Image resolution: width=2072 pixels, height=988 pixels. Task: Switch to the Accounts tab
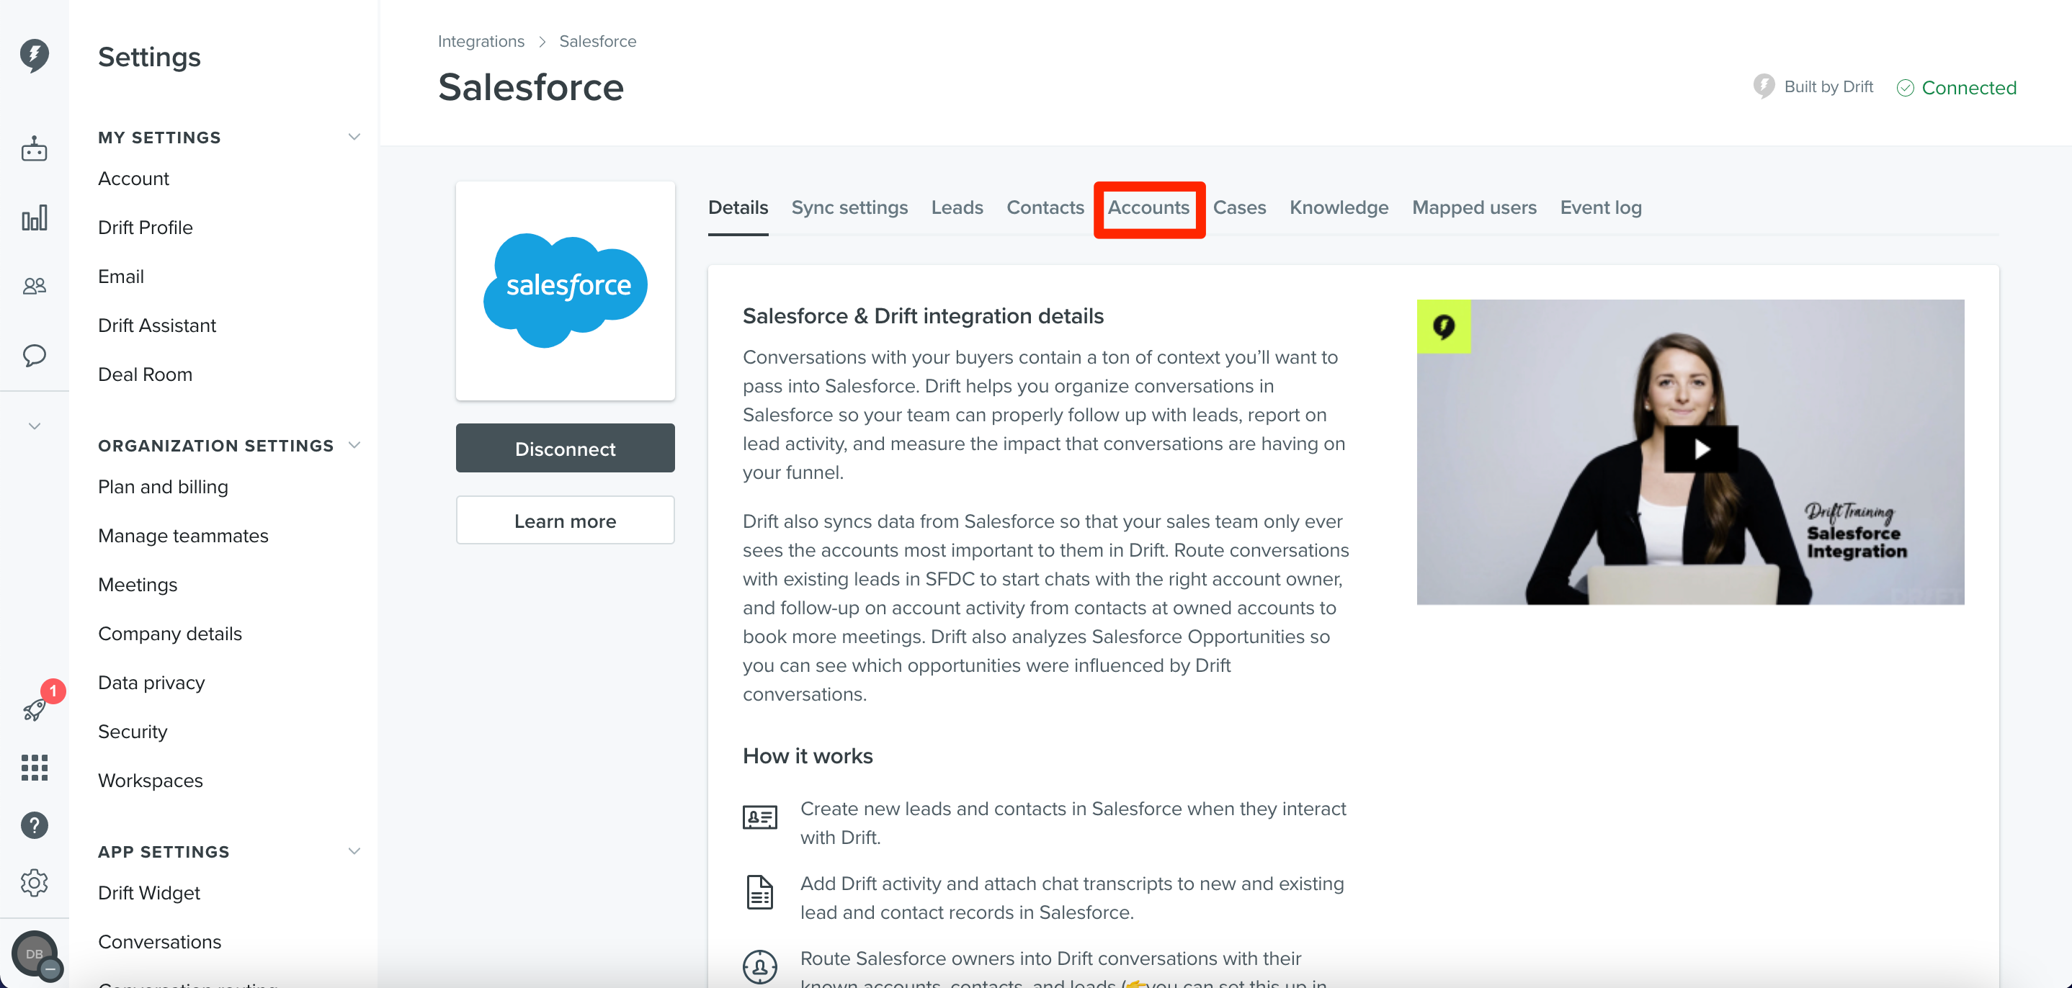pyautogui.click(x=1148, y=207)
